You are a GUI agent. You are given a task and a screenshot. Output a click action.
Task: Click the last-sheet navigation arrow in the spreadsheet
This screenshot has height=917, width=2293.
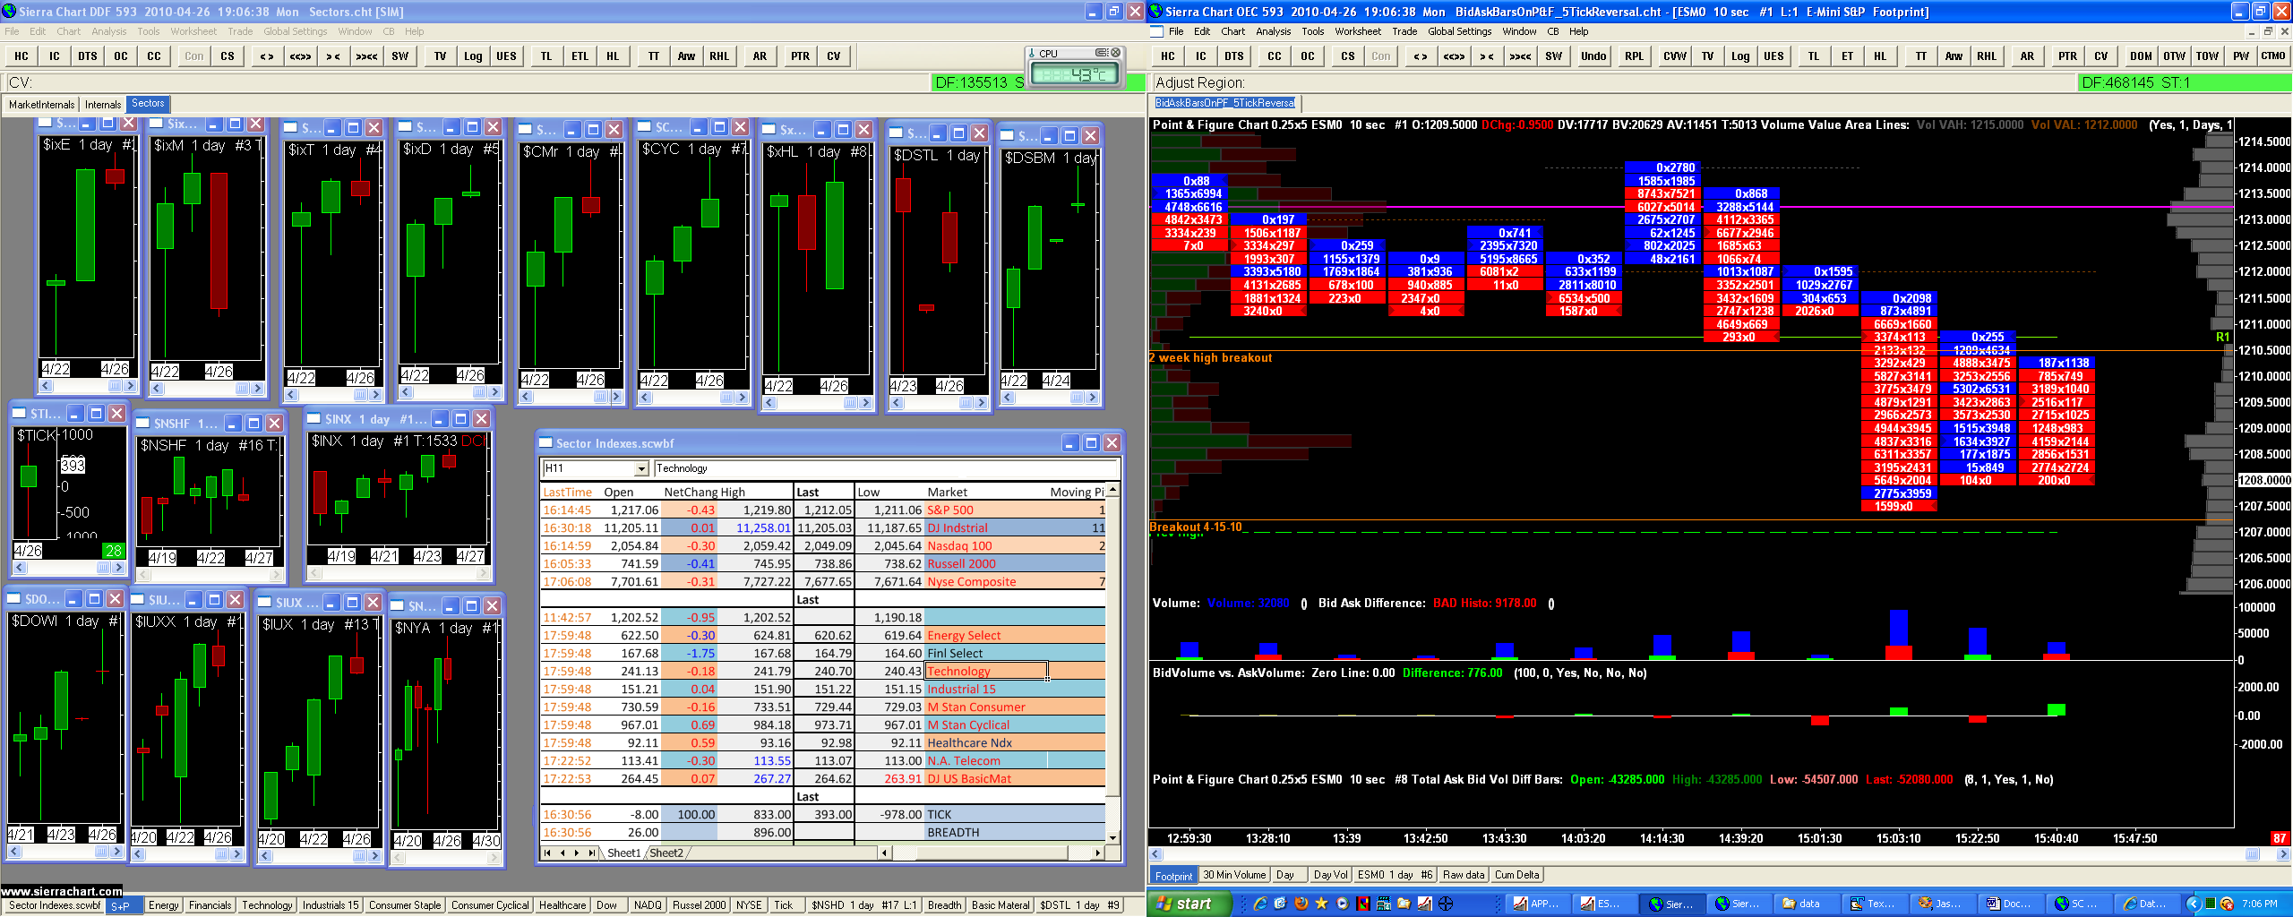pyautogui.click(x=591, y=853)
